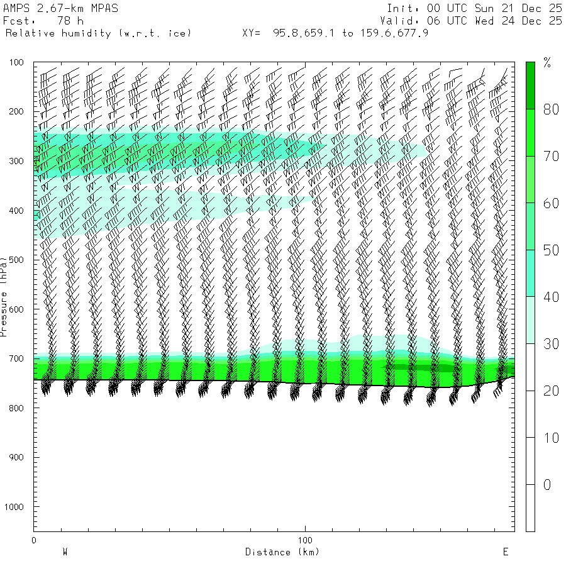This screenshot has height=566, width=566.
Task: Click the 'E' east direction label
Action: pyautogui.click(x=506, y=552)
